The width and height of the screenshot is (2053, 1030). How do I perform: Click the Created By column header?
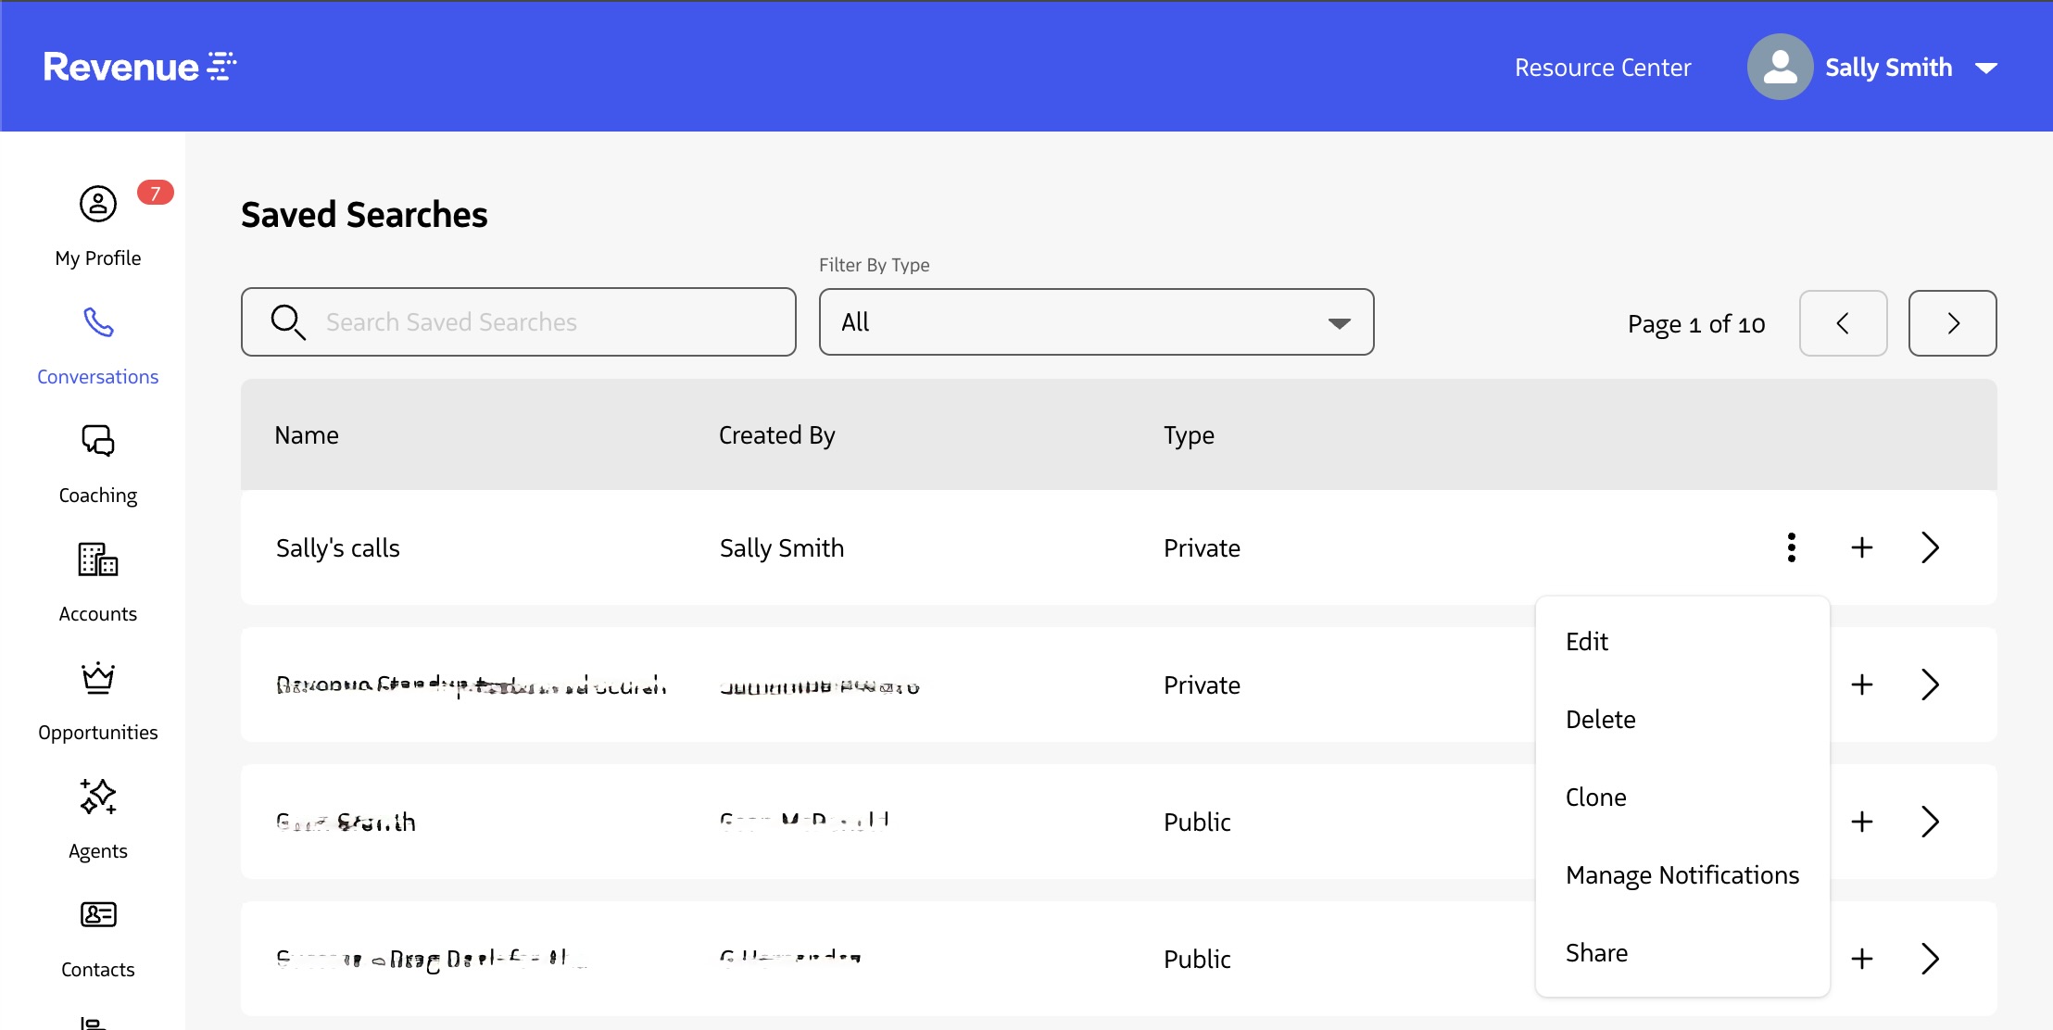point(777,435)
